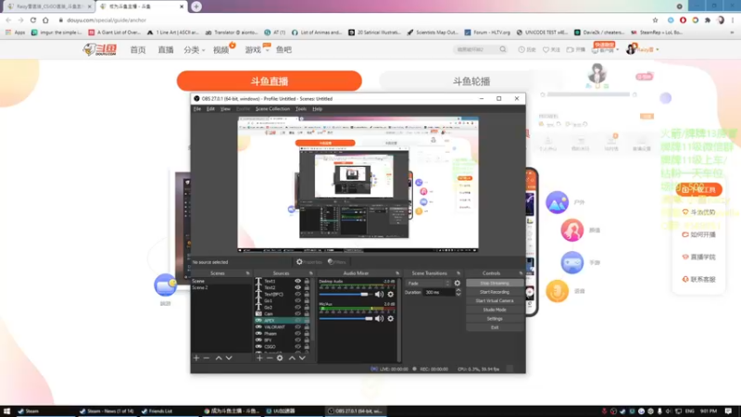The width and height of the screenshot is (741, 417).
Task: Open OBS Settings from Controls
Action: pyautogui.click(x=495, y=319)
